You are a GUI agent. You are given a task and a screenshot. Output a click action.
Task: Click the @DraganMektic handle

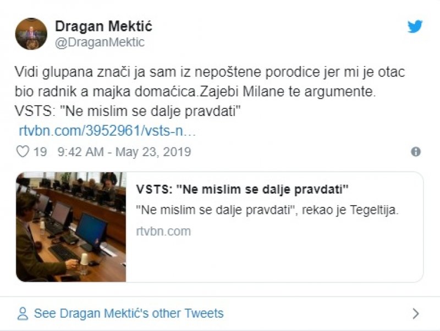point(99,42)
